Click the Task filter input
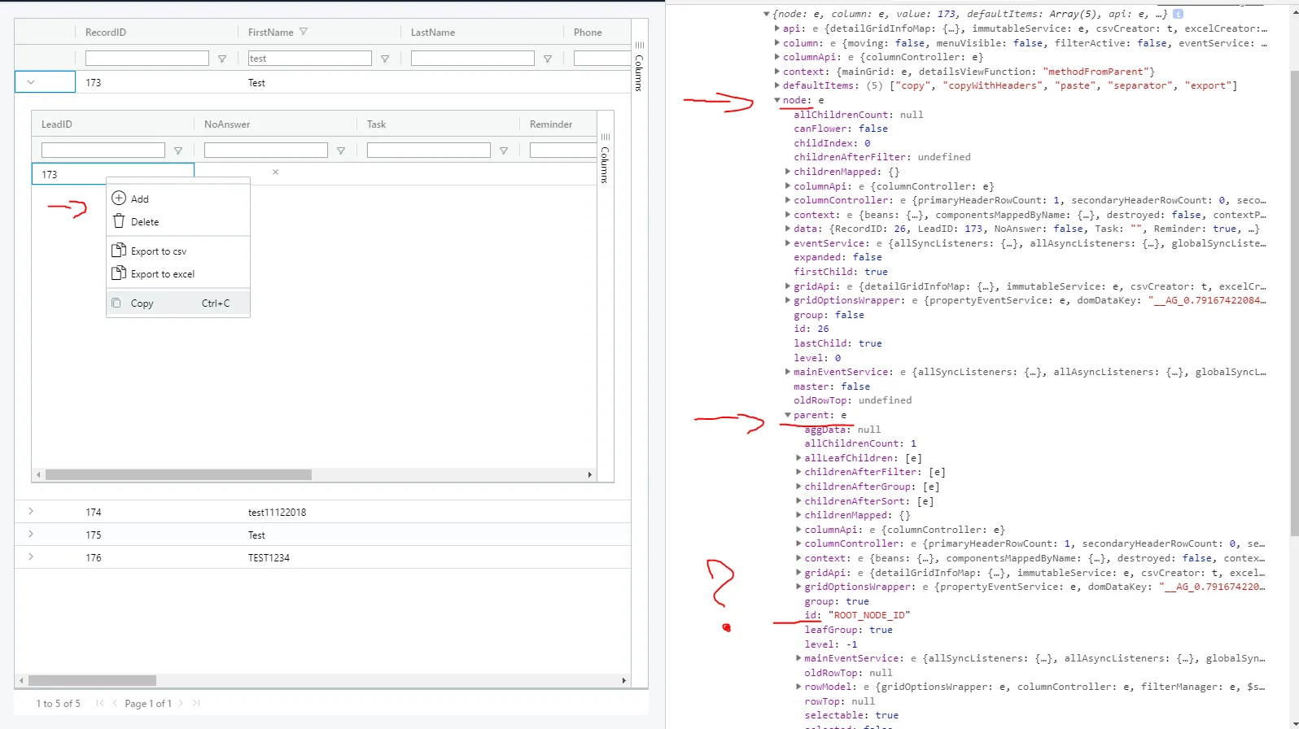The image size is (1299, 729). click(x=429, y=151)
